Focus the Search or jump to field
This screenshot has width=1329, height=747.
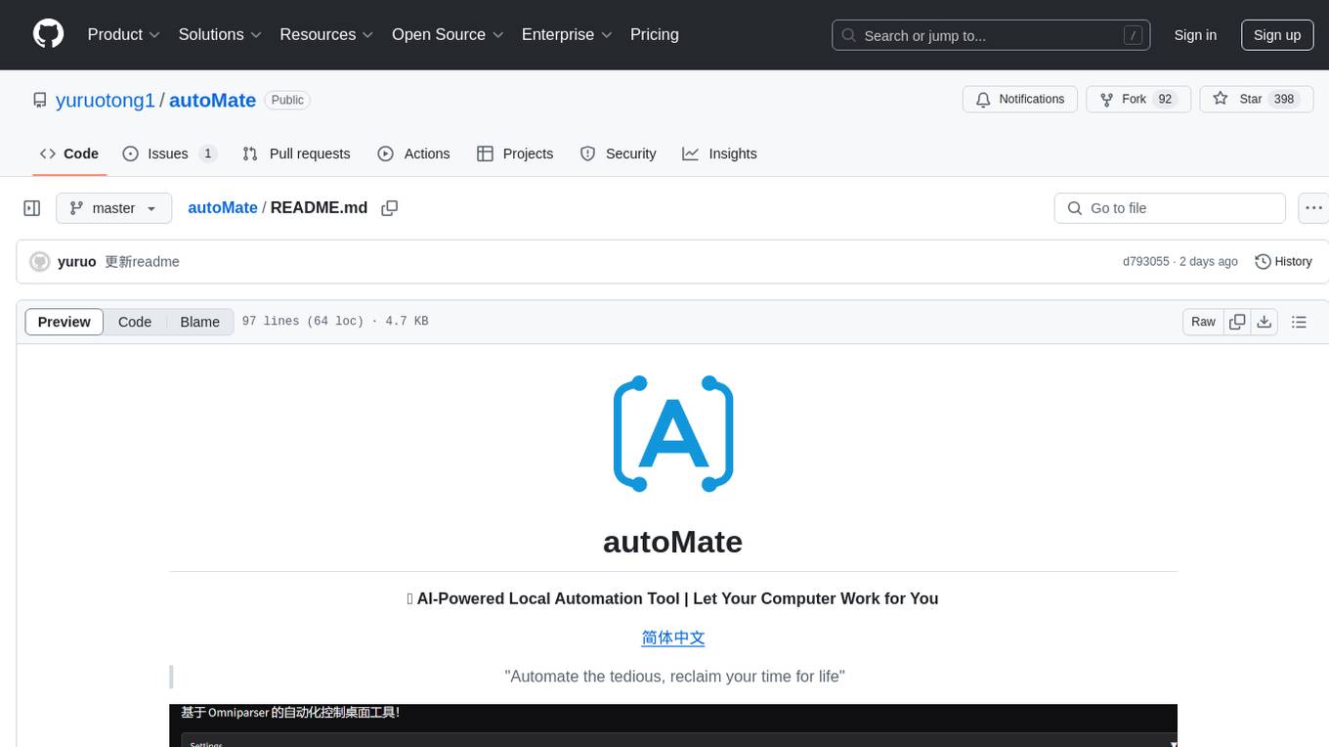[x=991, y=35]
